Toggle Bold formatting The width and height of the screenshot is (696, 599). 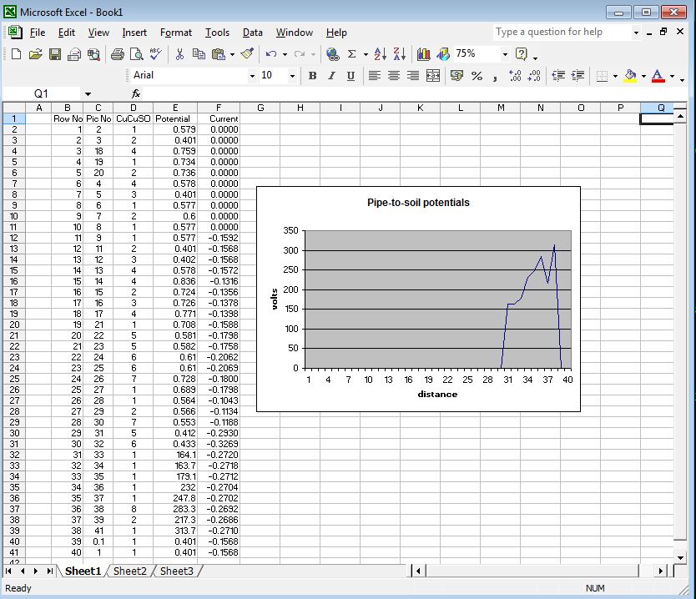point(312,76)
